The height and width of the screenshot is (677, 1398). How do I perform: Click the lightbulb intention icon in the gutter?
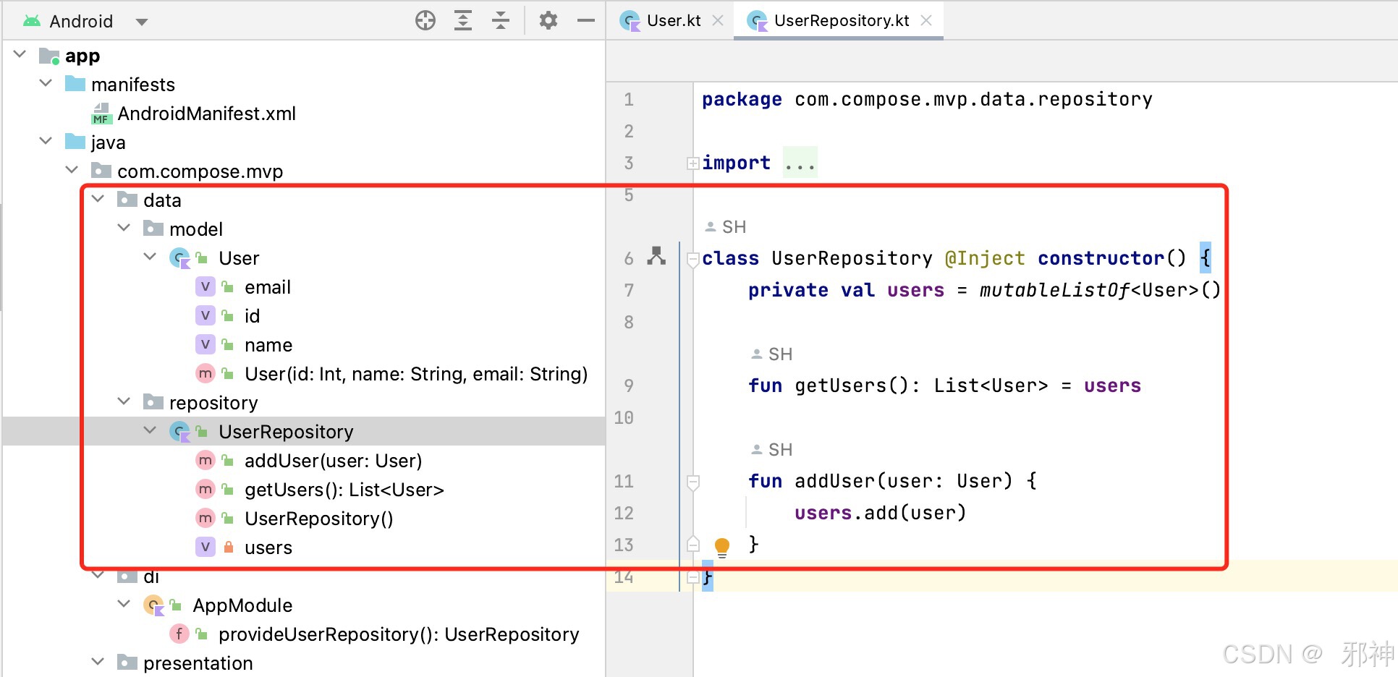[x=721, y=546]
